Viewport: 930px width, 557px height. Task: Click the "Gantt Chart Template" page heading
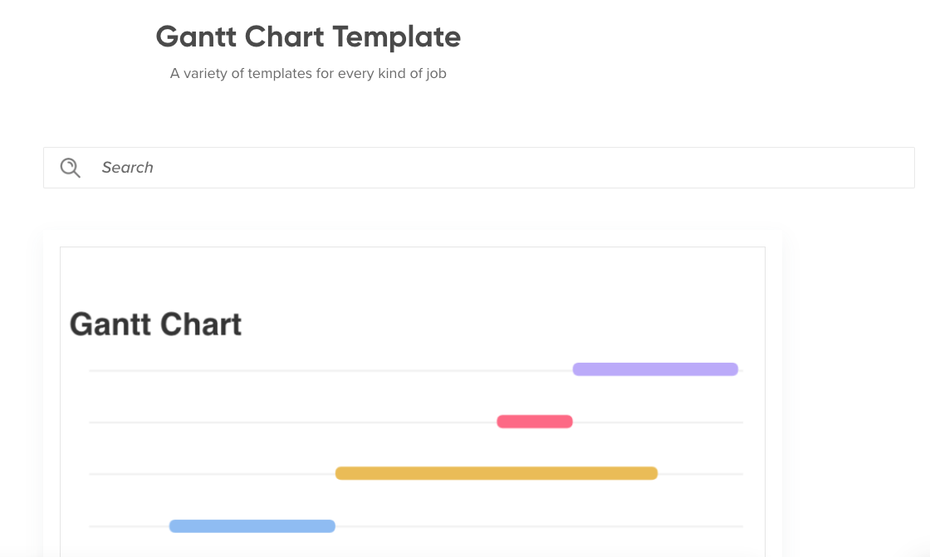click(308, 37)
